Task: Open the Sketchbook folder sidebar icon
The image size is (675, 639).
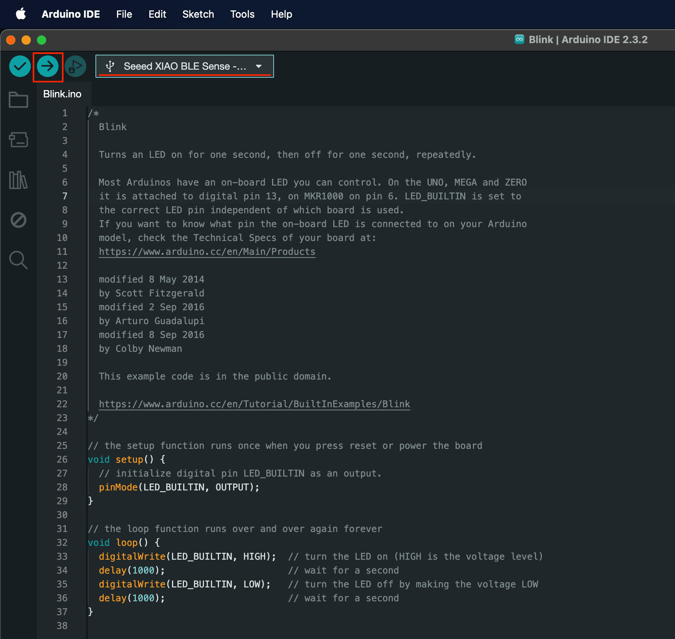Action: (x=18, y=100)
